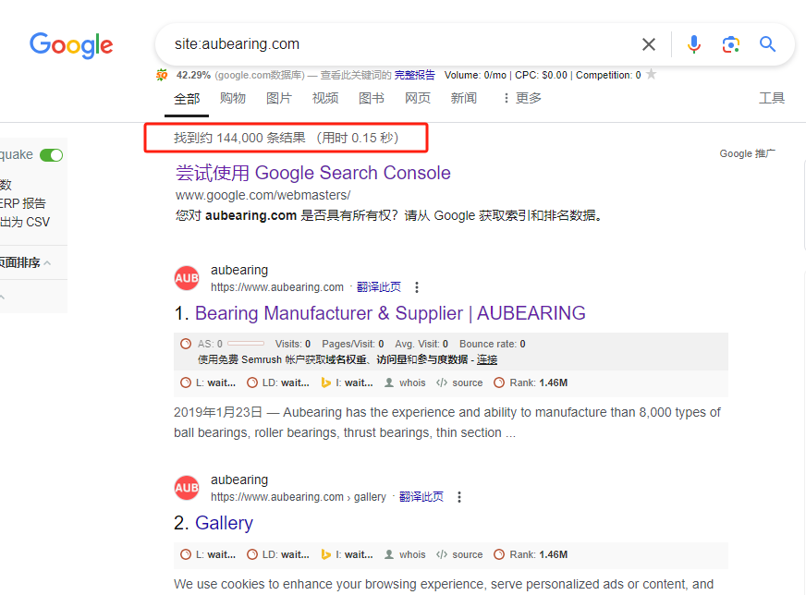Clear the search box with the X

(648, 44)
